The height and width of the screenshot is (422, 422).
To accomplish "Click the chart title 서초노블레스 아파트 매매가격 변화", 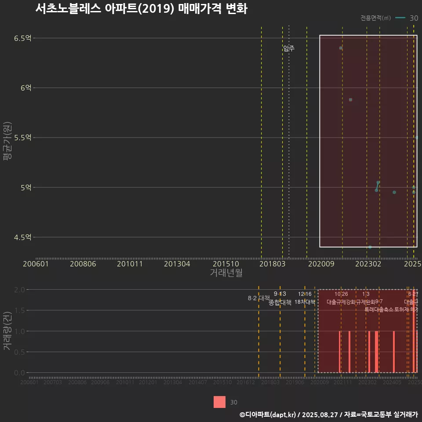I will pos(141,9).
